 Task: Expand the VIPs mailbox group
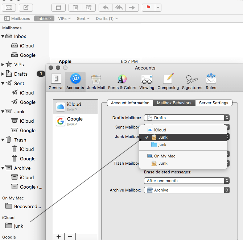pyautogui.click(x=3, y=65)
